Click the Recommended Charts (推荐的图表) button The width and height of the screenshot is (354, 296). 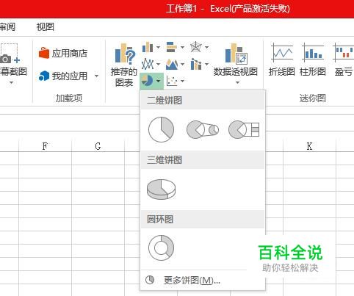[x=124, y=65]
